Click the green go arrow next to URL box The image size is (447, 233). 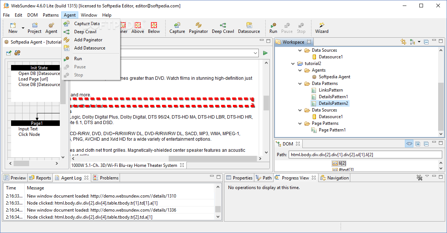[x=265, y=53]
